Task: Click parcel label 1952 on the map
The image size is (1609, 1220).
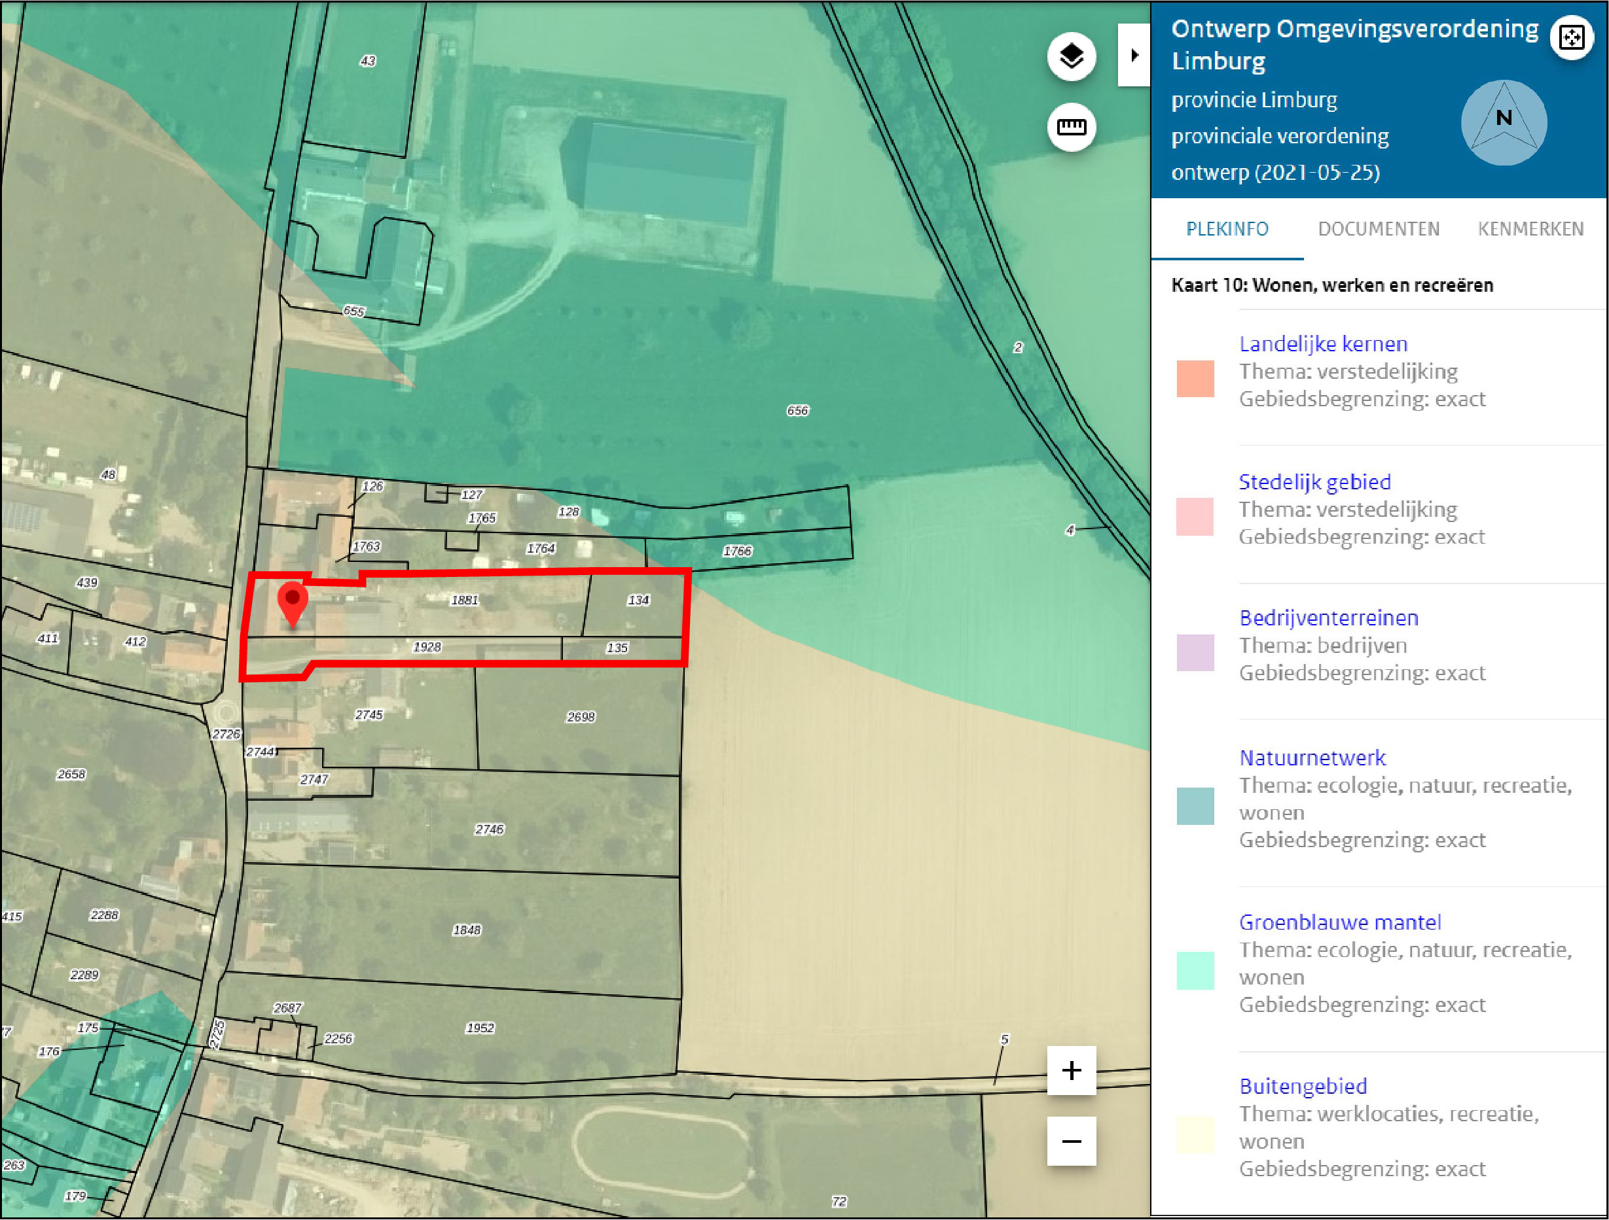Action: coord(479,1027)
